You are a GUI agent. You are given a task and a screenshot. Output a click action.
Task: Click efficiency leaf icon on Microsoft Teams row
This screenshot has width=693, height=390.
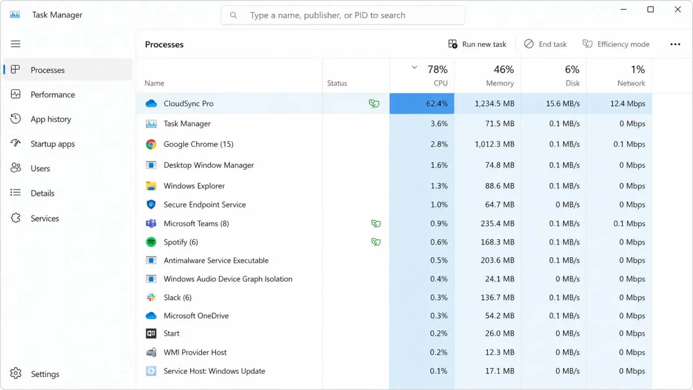[376, 224]
